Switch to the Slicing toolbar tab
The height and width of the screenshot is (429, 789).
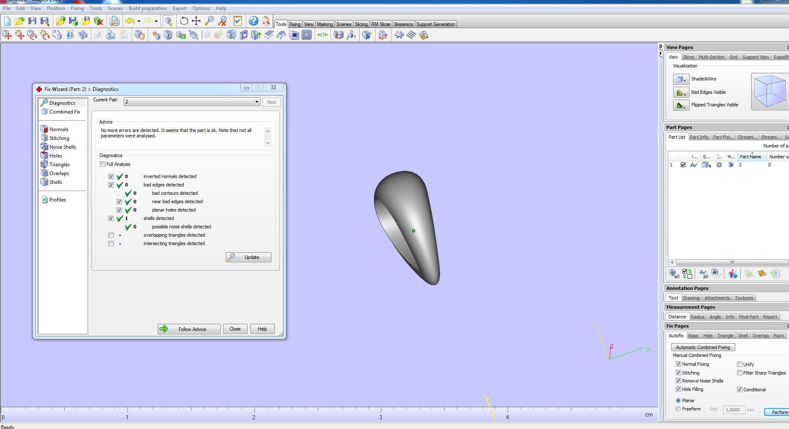361,24
